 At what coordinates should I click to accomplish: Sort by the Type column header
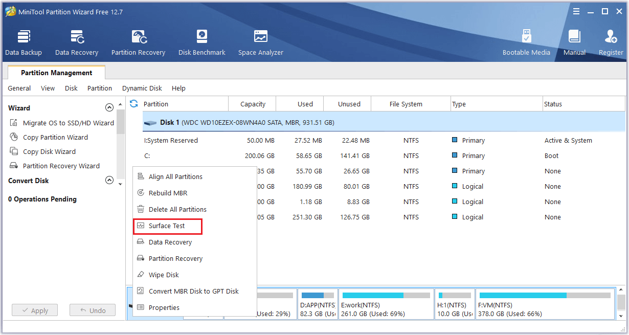click(496, 104)
